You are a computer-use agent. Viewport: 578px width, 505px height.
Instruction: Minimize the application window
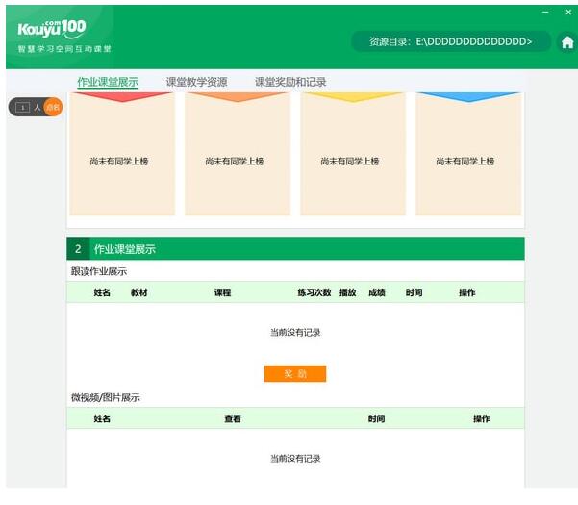(545, 12)
